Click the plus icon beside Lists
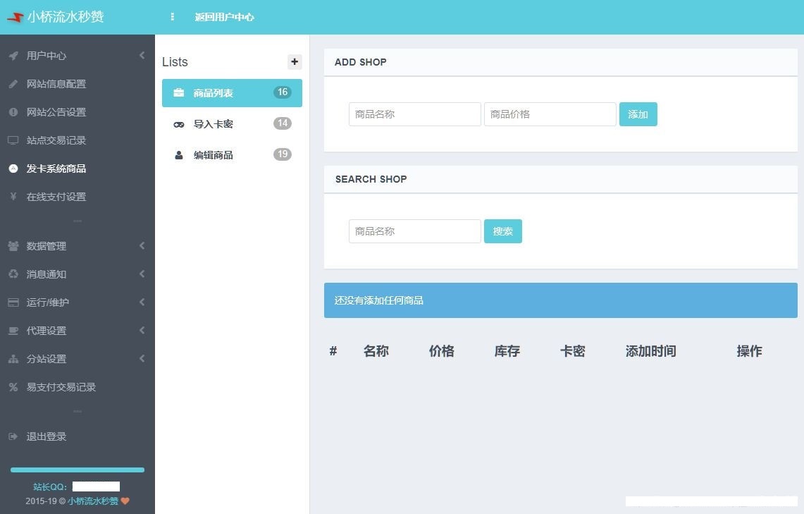The image size is (804, 514). tap(295, 62)
